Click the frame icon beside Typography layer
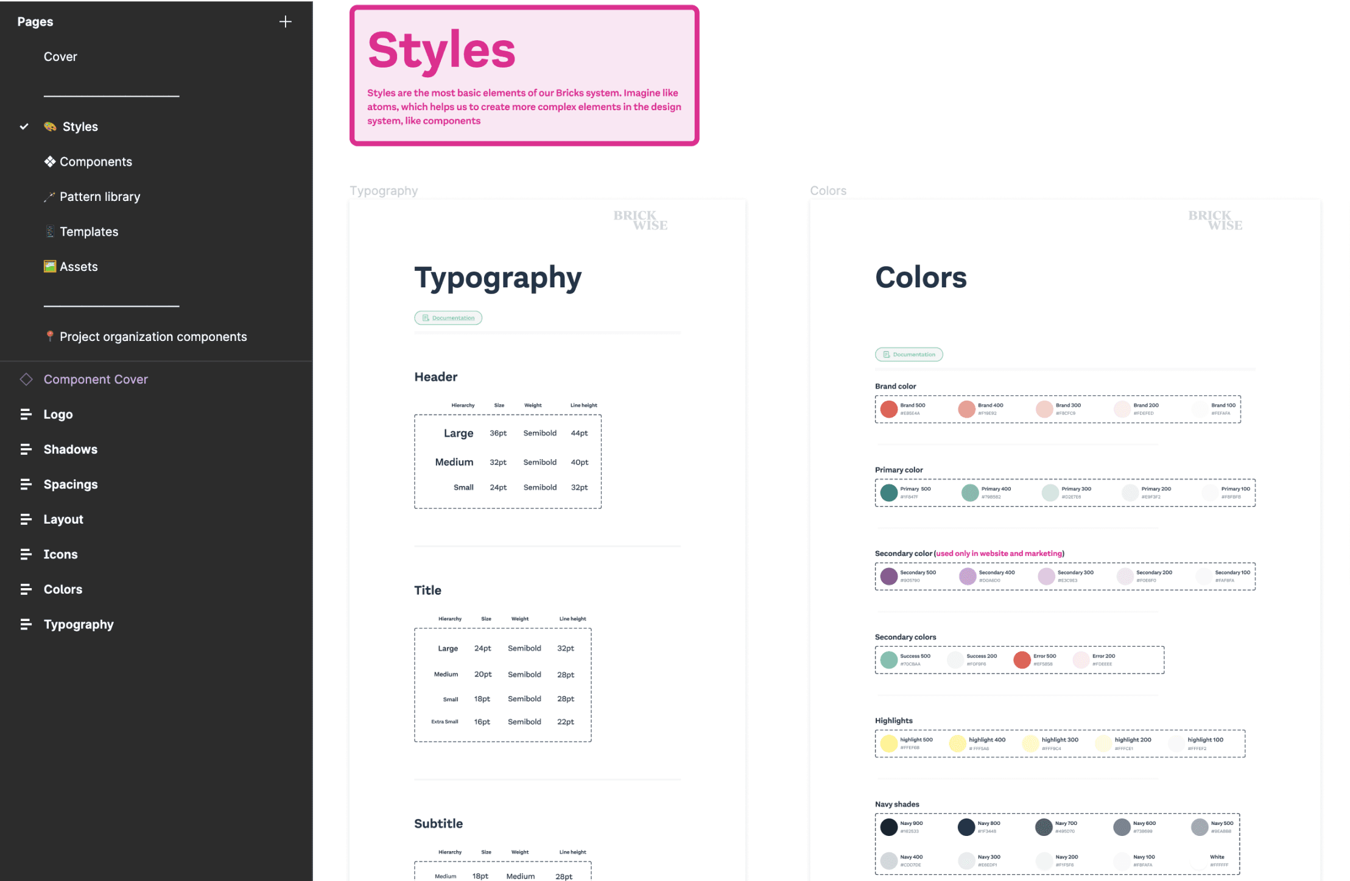Viewport: 1350px width, 881px height. [x=26, y=625]
